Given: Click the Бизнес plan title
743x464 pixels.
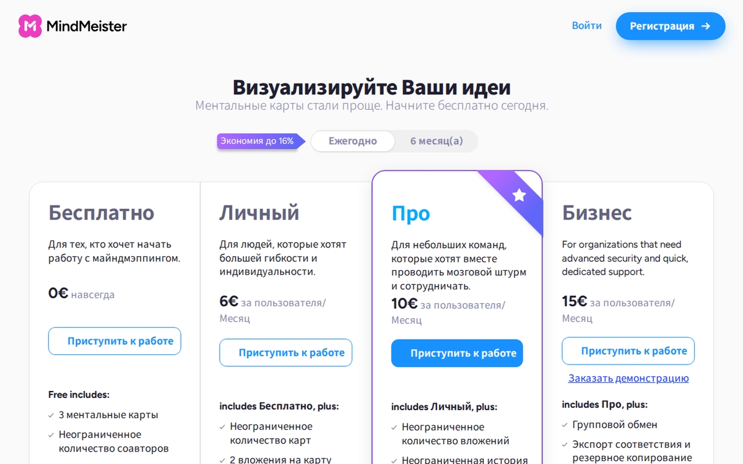Looking at the screenshot, I should click(597, 213).
